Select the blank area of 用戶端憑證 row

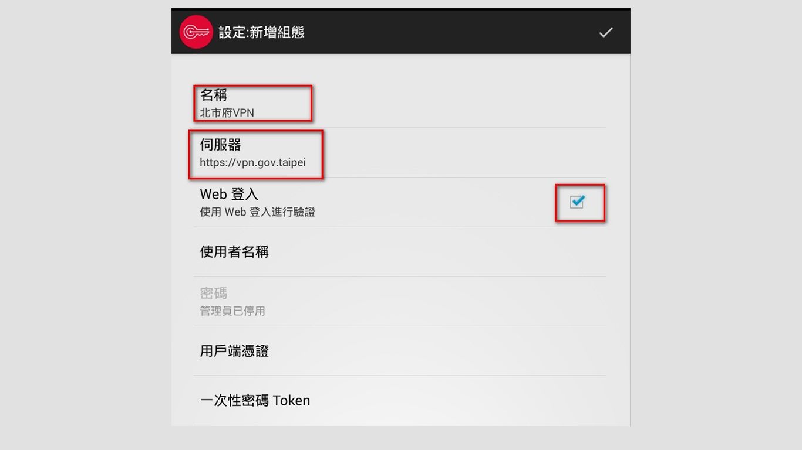pos(437,351)
